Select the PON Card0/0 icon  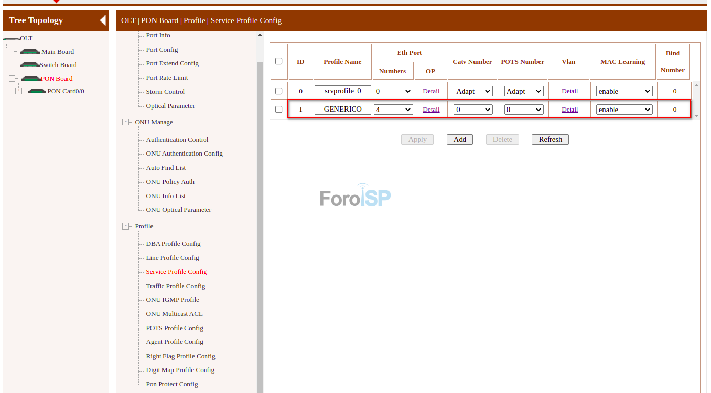[36, 91]
